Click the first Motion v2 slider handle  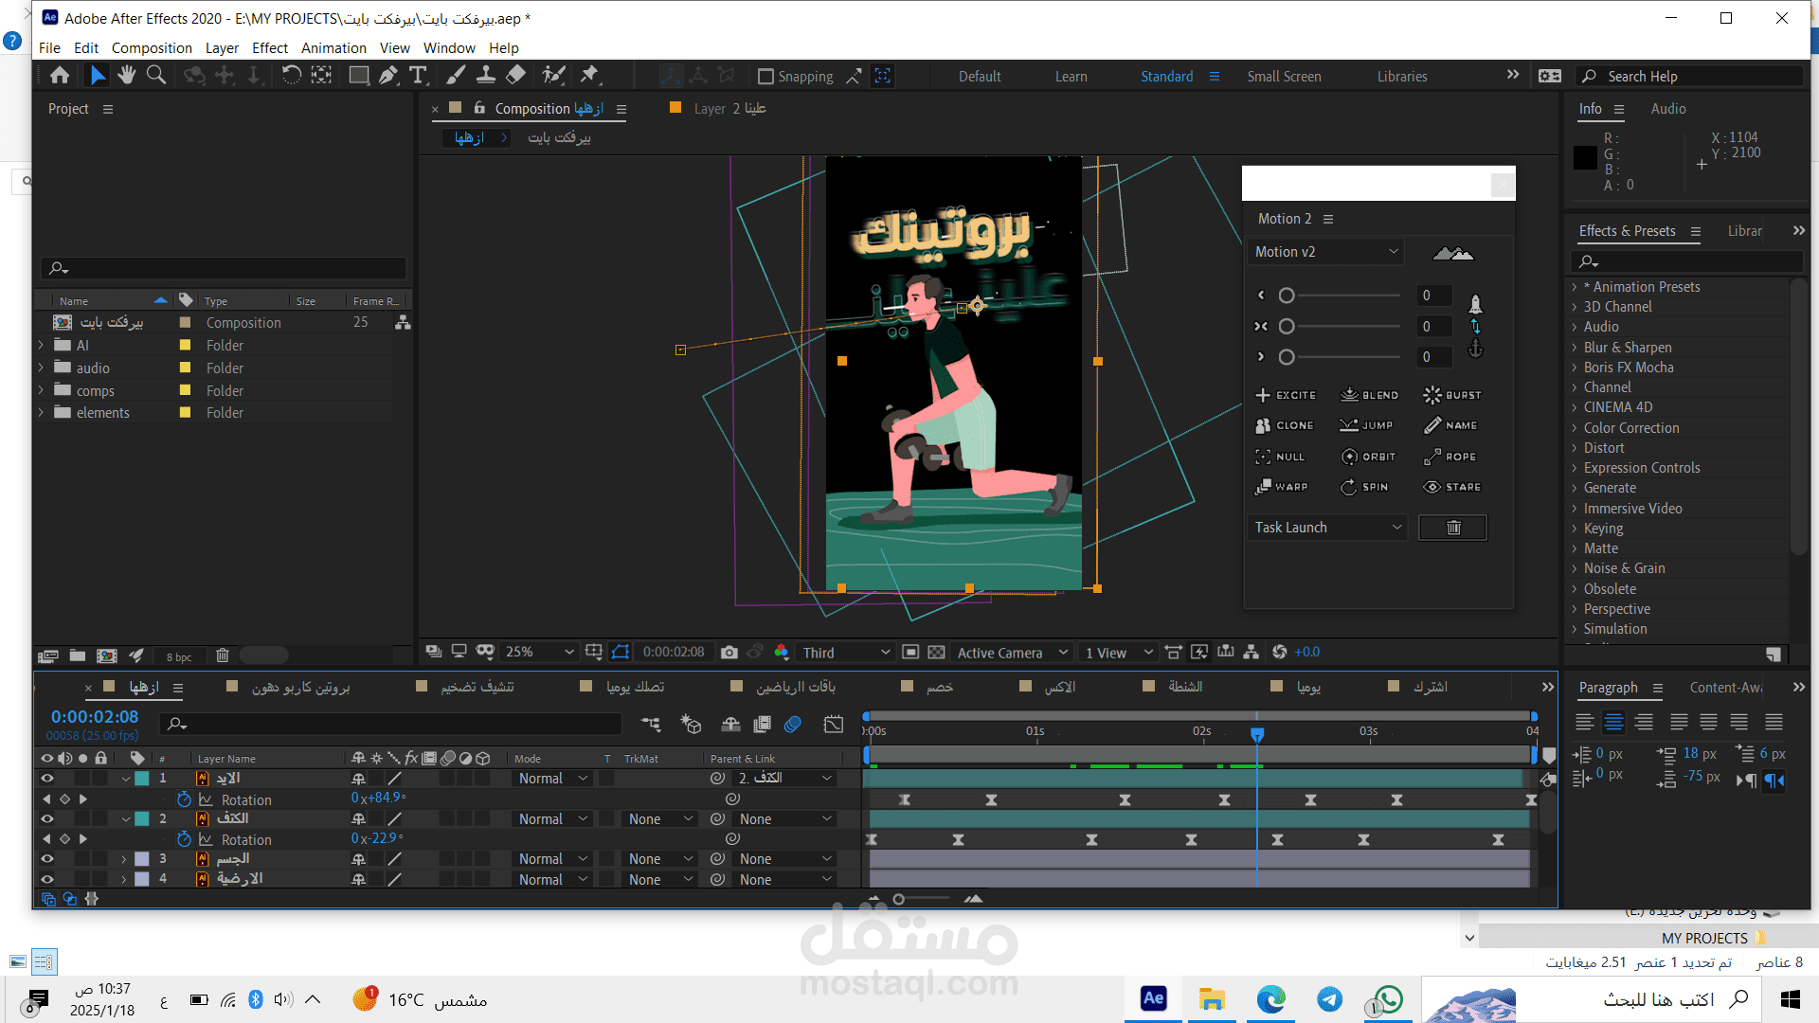pos(1287,296)
